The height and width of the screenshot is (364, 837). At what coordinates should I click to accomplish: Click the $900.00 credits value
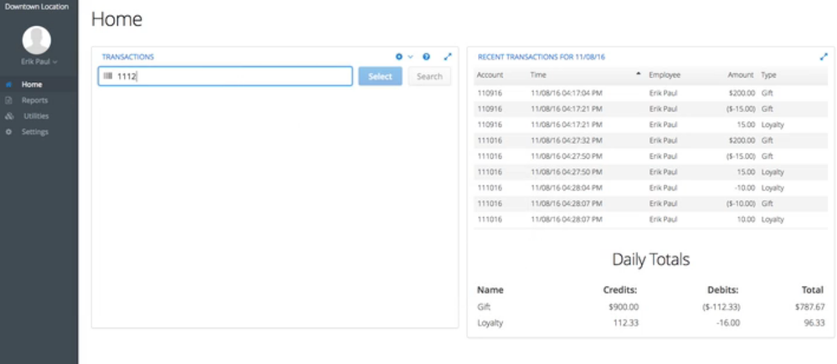pyautogui.click(x=623, y=307)
